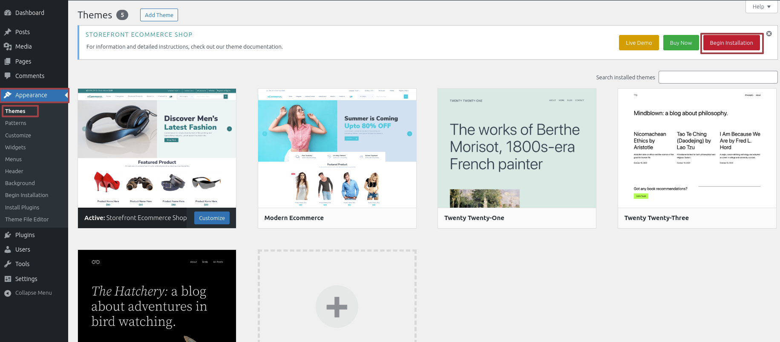Click the Live Demo button
Screen dimensions: 780x342
[x=639, y=43]
